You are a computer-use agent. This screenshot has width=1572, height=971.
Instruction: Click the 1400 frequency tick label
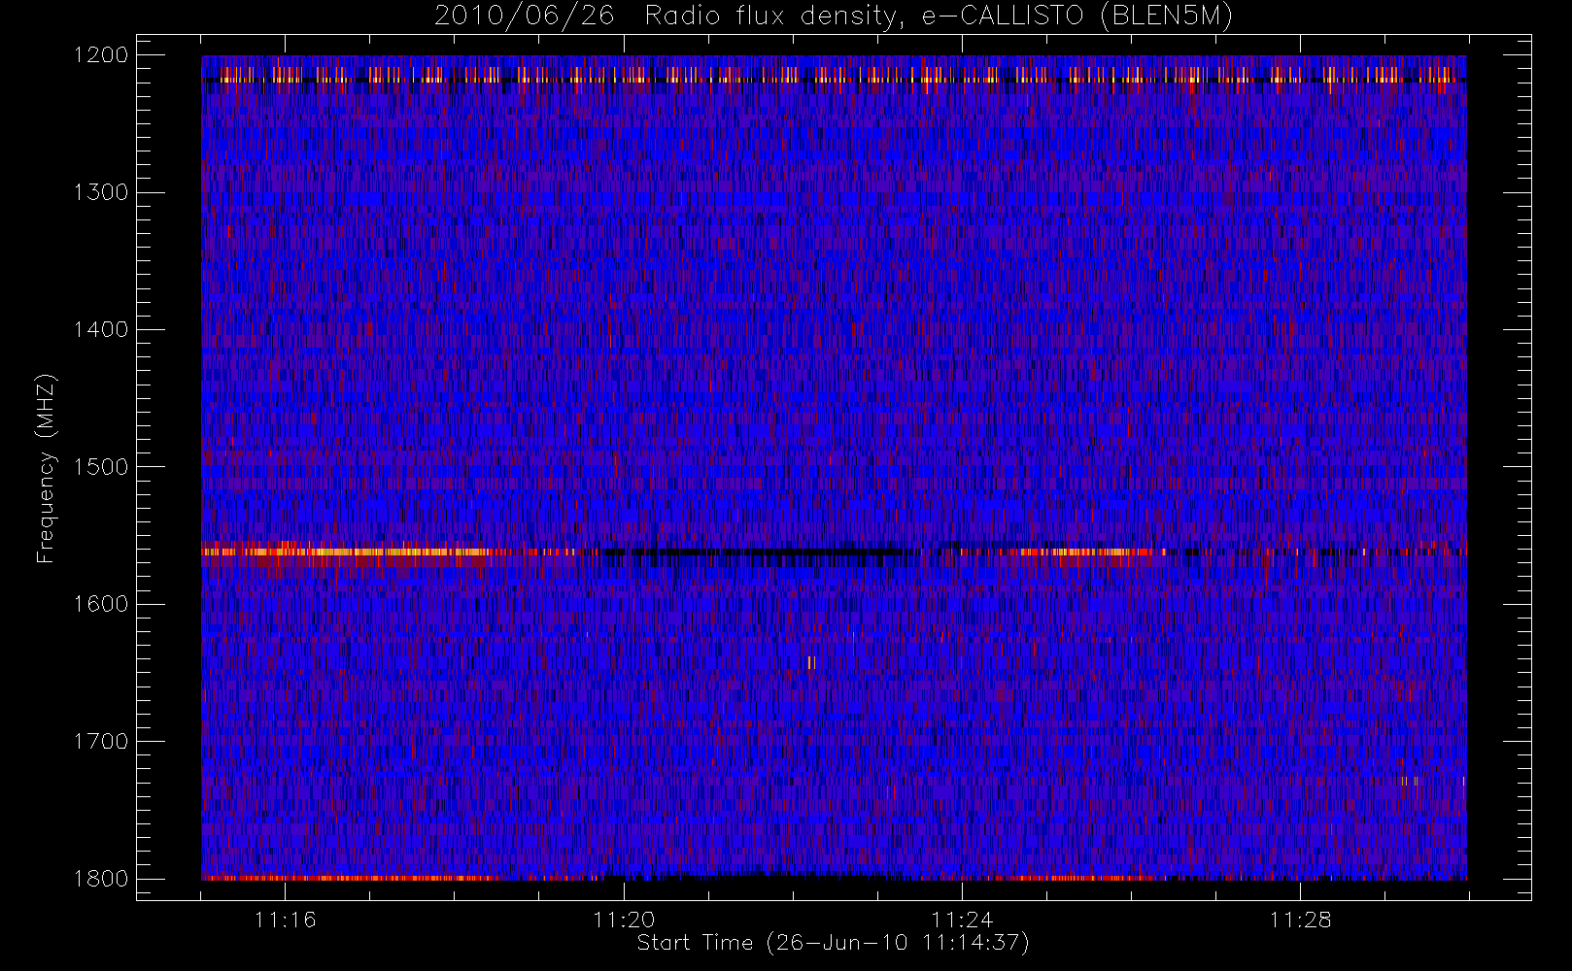[101, 329]
